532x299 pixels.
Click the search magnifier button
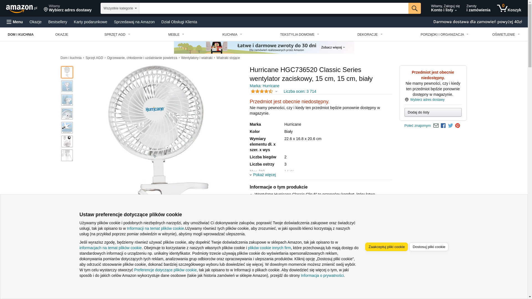click(414, 8)
